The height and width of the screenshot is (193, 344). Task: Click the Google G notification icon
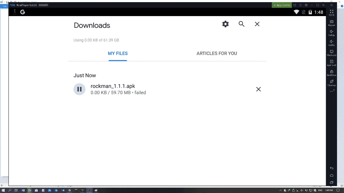tap(23, 12)
